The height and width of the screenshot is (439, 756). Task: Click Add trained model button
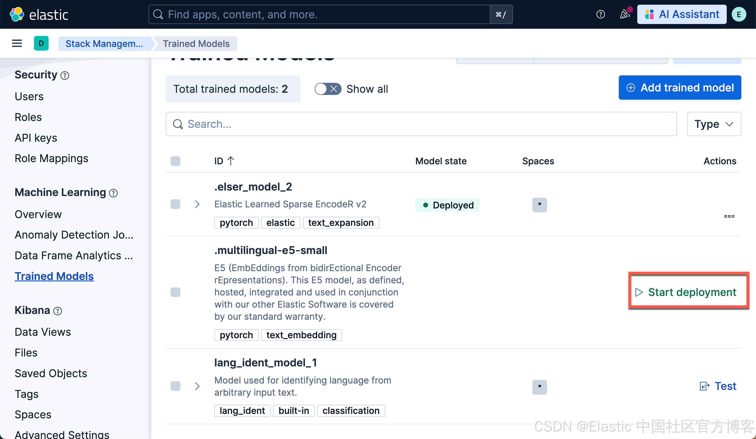point(680,88)
